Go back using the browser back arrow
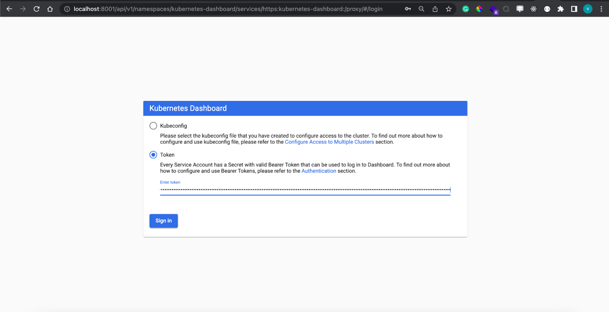Screen dimensions: 609x312 tap(9, 9)
